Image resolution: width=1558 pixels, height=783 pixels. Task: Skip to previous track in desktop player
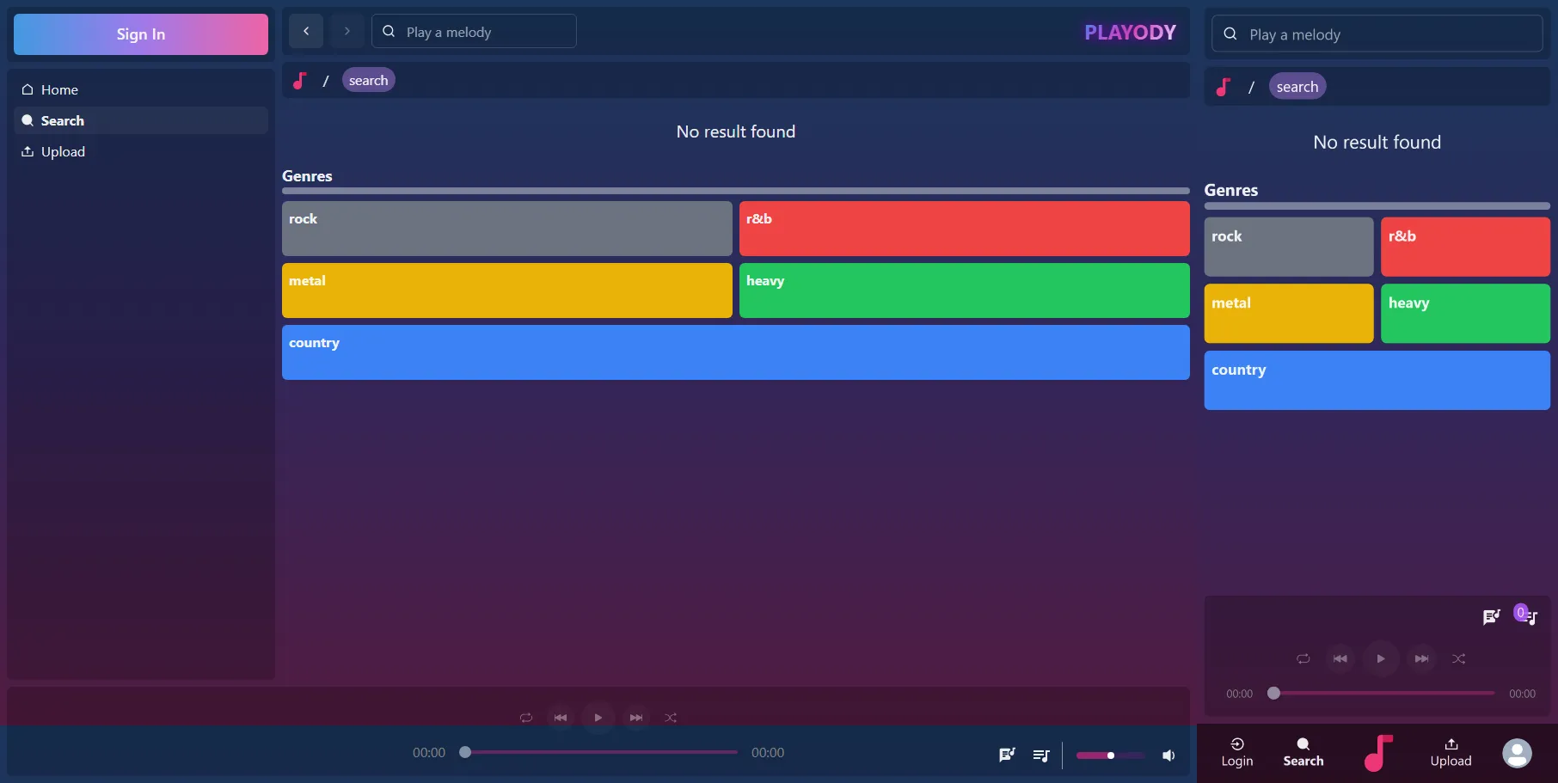tap(561, 718)
